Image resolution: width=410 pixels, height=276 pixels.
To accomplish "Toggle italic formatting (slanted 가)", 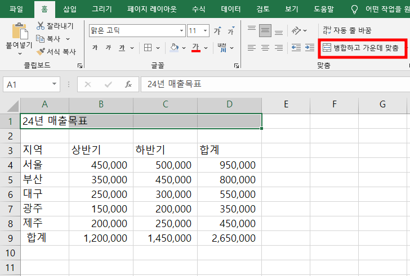I will pos(108,48).
